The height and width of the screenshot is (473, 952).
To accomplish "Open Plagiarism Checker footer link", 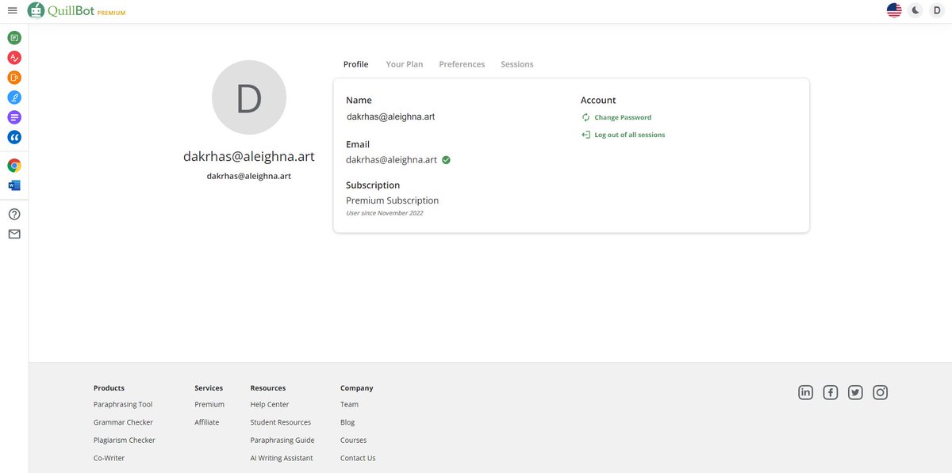I will point(125,440).
